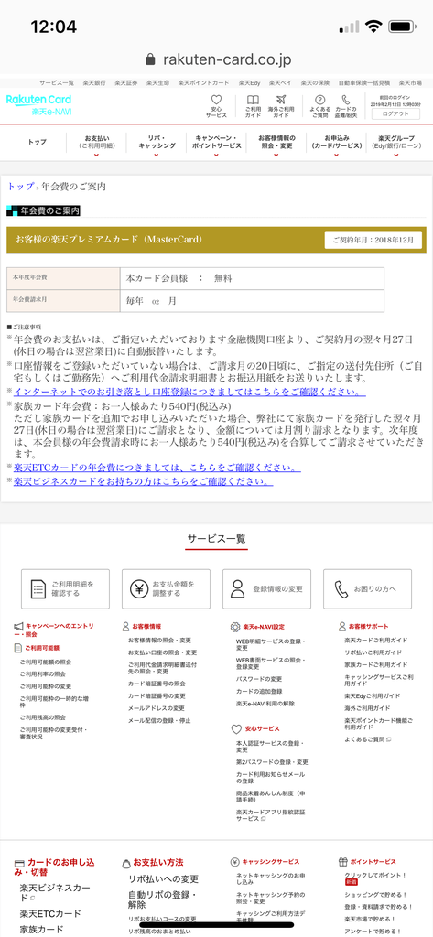Open the よくあるご質問 question mark icon
Screen dimensions: 433x937
click(320, 100)
